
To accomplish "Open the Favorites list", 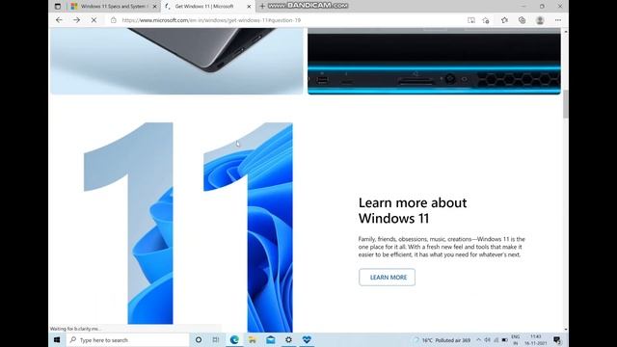I will (x=504, y=20).
